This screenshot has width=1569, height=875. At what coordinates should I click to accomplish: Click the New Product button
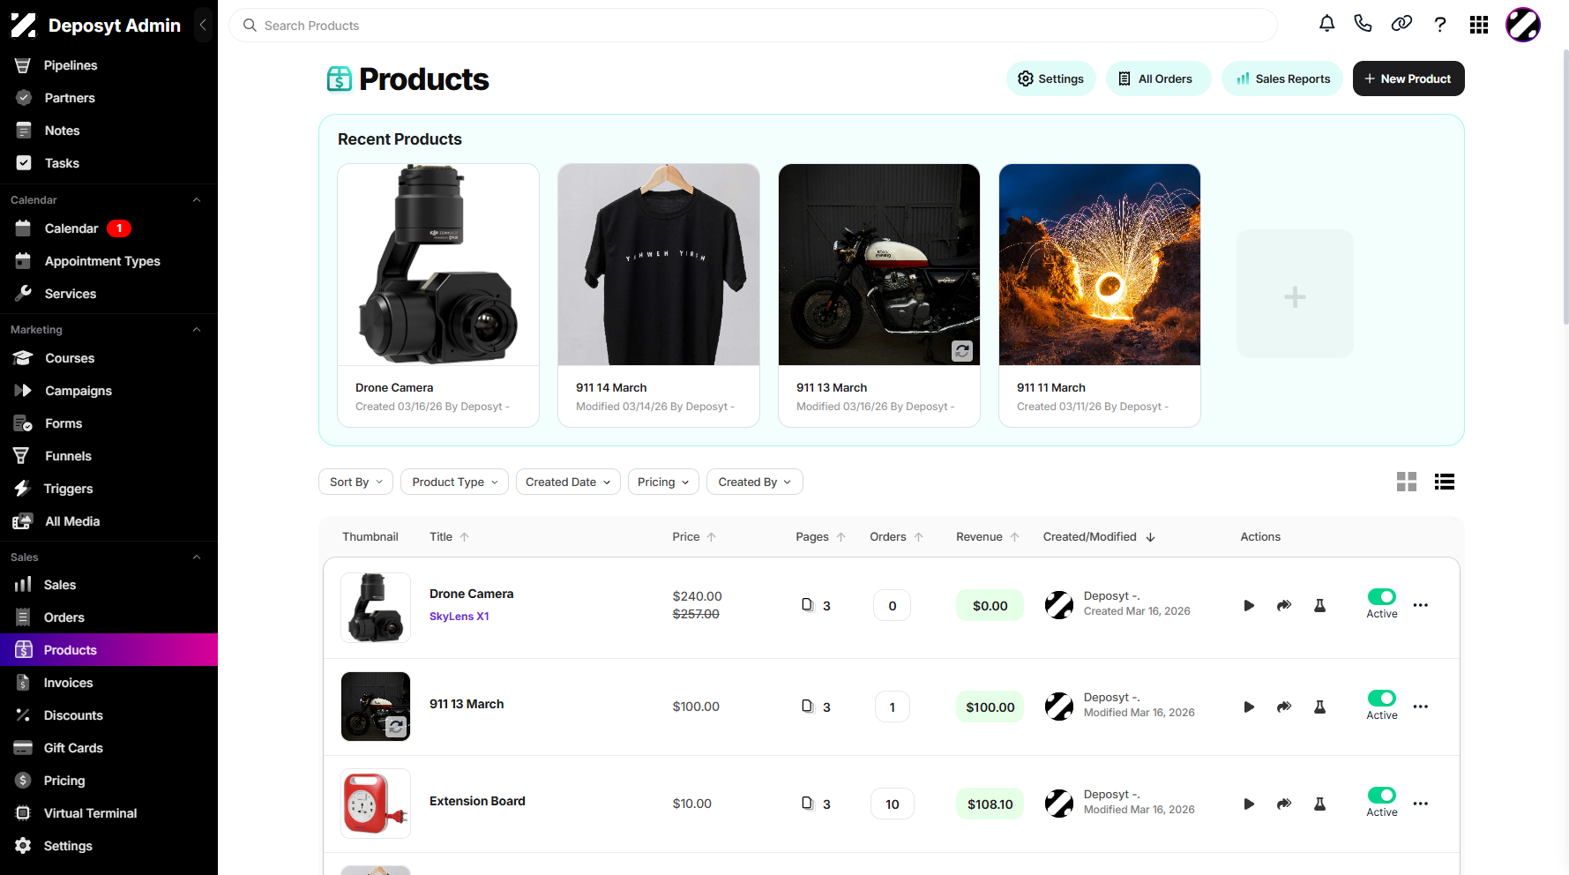[1408, 79]
